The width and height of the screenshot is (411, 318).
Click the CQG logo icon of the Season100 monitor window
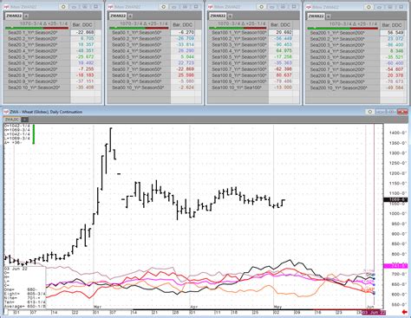point(210,7)
